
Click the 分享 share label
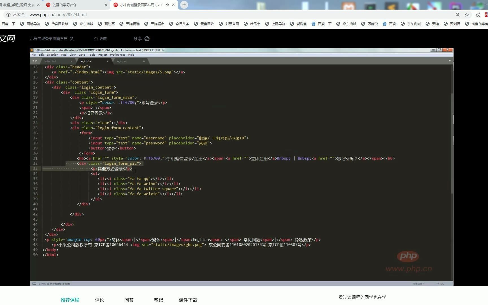tap(138, 38)
